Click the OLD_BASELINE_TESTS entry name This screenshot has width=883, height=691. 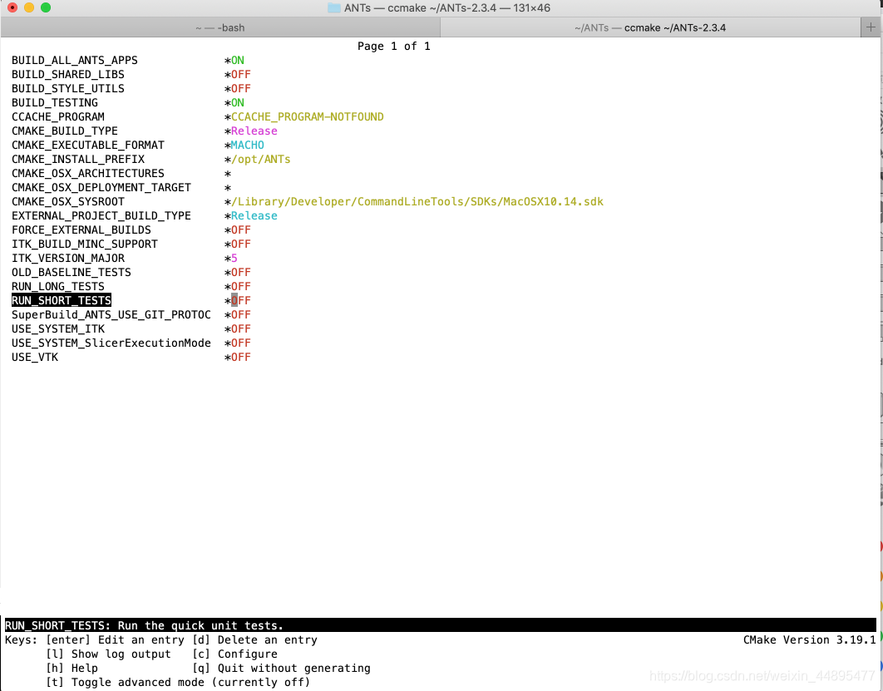pyautogui.click(x=72, y=272)
